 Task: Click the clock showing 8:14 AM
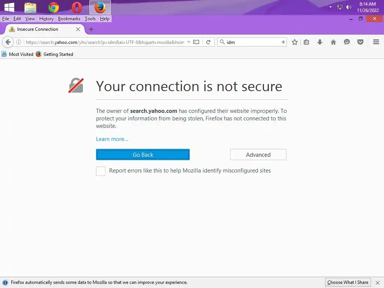click(367, 4)
